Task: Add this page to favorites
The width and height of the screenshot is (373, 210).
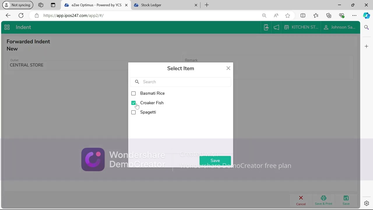Action: coord(288,15)
